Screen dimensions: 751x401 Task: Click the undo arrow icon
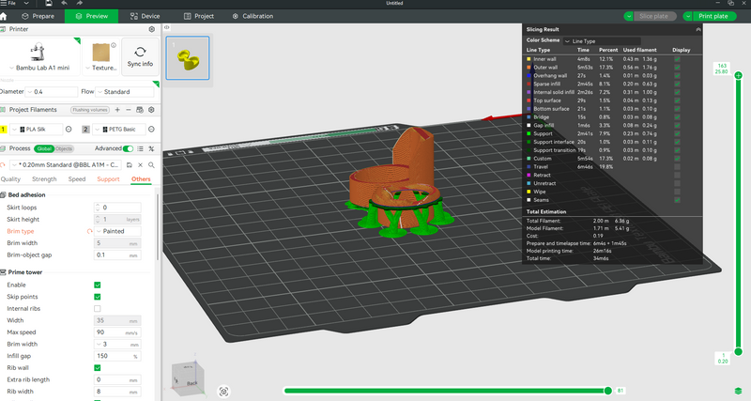[x=64, y=4]
